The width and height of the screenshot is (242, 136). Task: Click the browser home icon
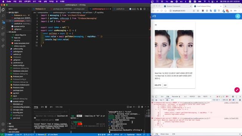(166, 11)
